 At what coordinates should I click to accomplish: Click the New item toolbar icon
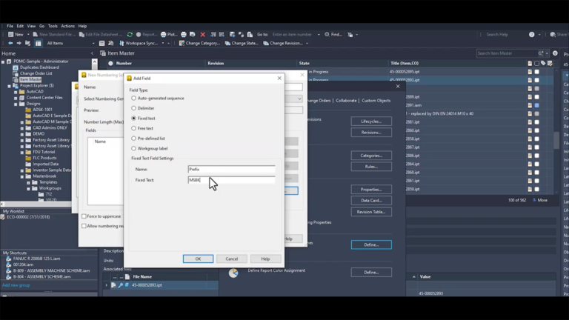11,35
